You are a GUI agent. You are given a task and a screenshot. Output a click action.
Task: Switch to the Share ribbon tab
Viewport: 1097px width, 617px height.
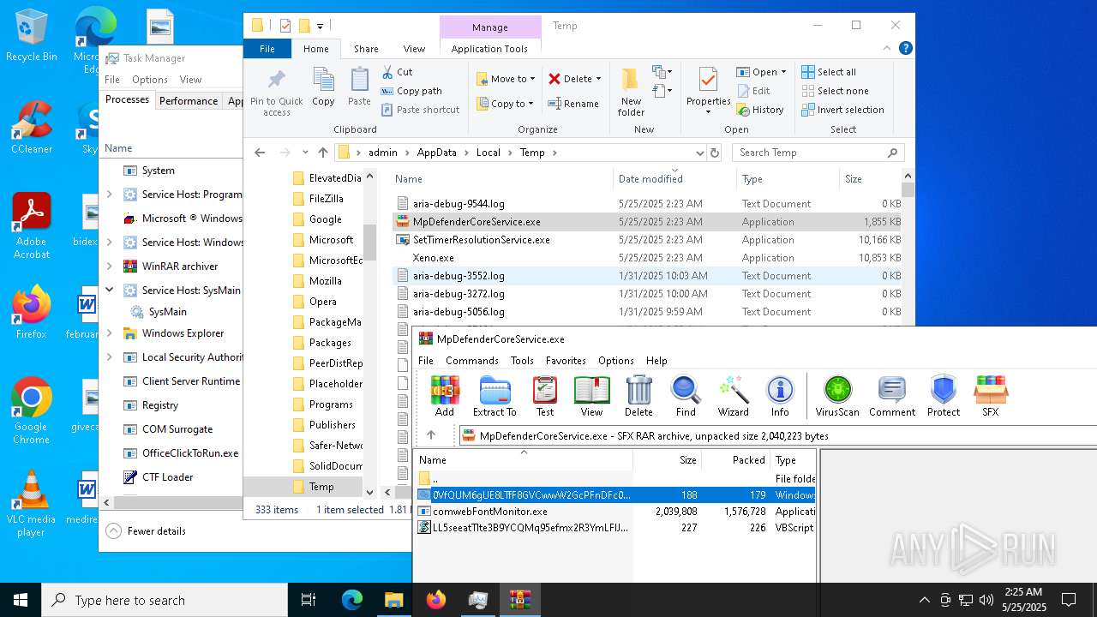(366, 49)
